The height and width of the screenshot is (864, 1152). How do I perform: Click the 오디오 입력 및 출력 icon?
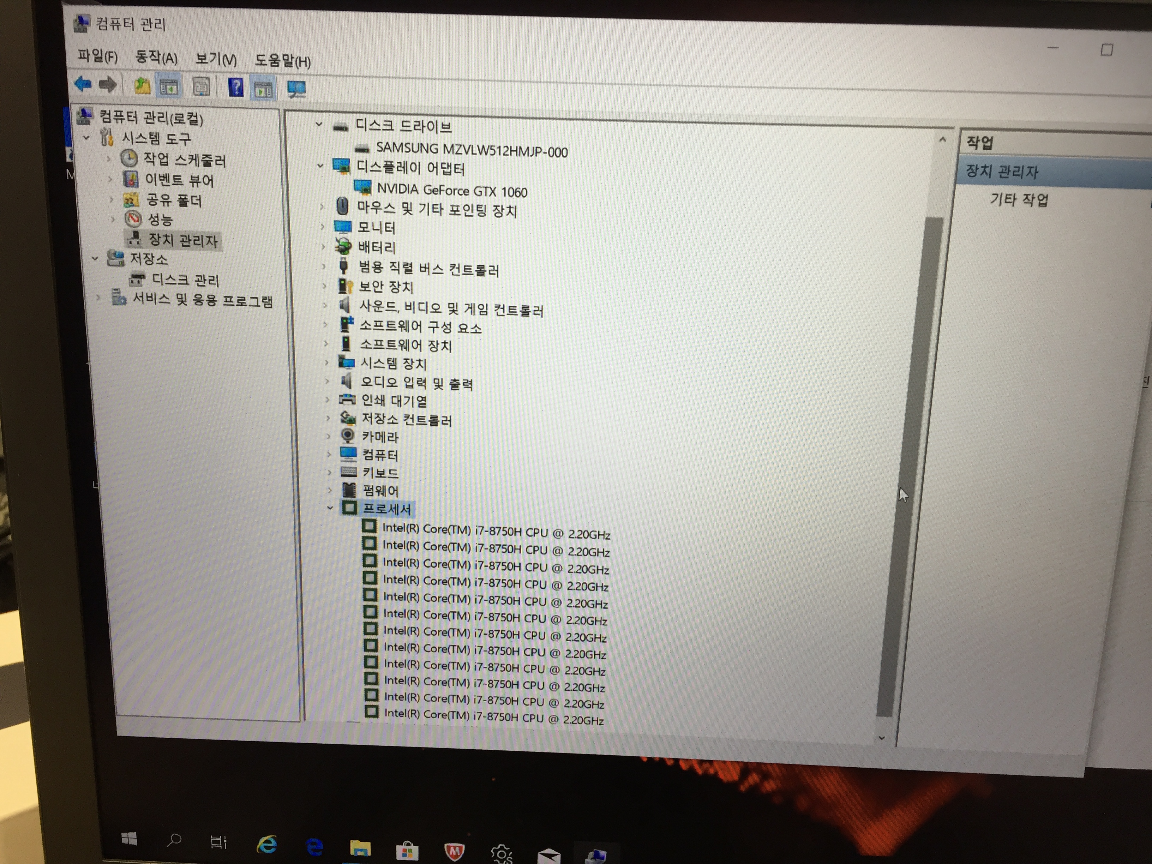pos(346,381)
